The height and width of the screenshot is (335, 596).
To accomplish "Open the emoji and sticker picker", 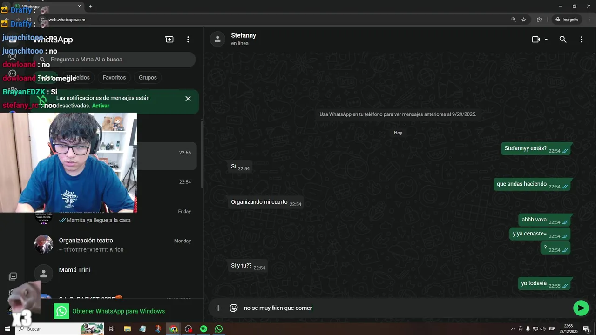I will [234, 308].
